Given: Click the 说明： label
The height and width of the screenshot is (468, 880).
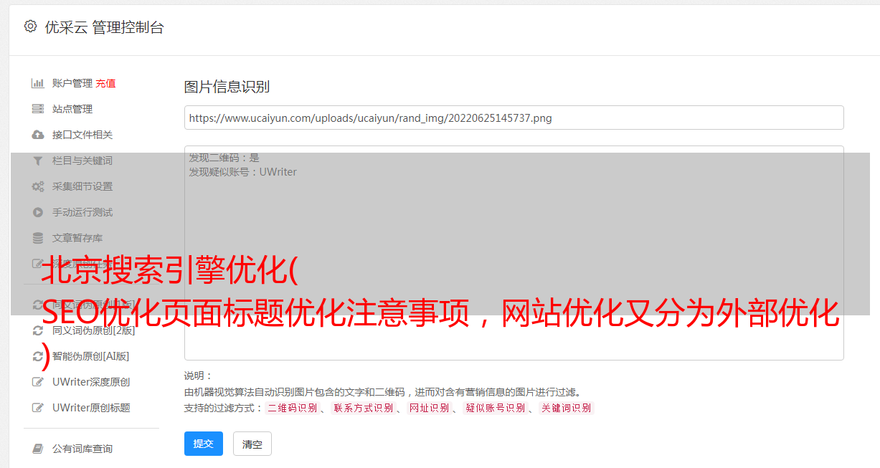Looking at the screenshot, I should 199,376.
